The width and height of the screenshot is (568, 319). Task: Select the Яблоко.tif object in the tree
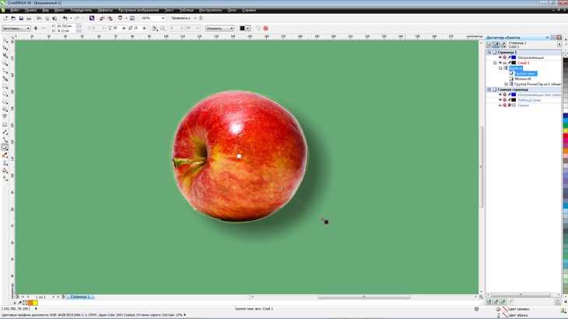tap(522, 78)
